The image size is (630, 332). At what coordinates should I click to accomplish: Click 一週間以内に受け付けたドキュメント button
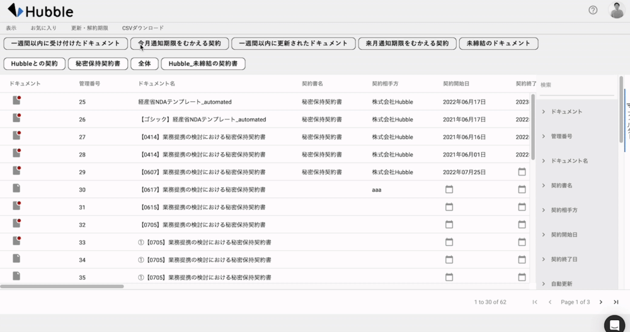point(66,43)
